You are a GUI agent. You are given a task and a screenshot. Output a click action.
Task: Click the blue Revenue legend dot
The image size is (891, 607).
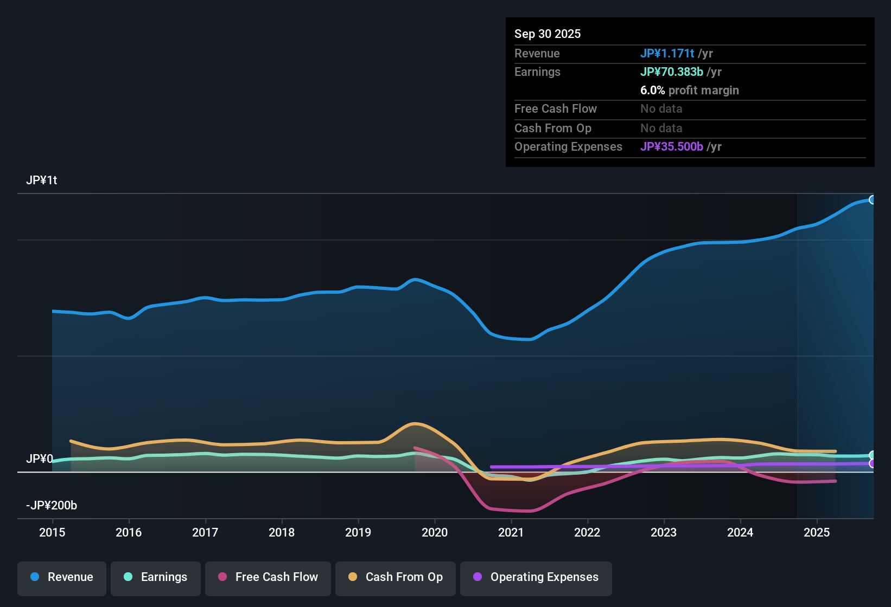[x=34, y=577]
